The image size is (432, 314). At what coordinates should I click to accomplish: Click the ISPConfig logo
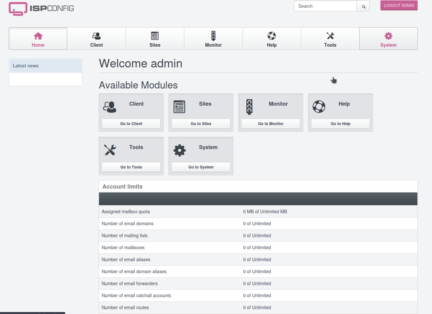click(41, 8)
